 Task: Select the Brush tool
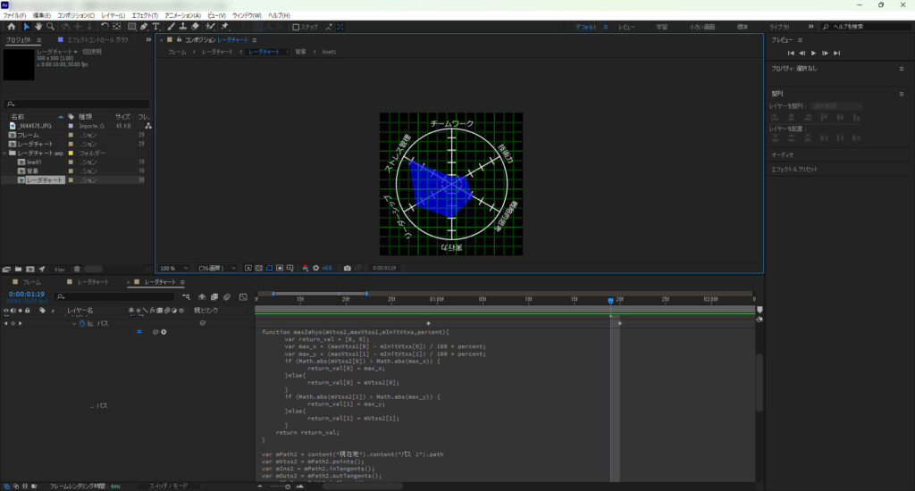coord(171,27)
